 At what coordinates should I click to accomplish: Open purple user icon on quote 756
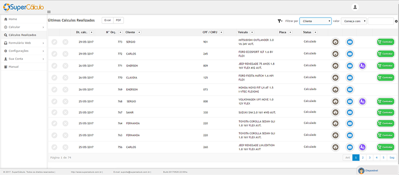(362, 147)
